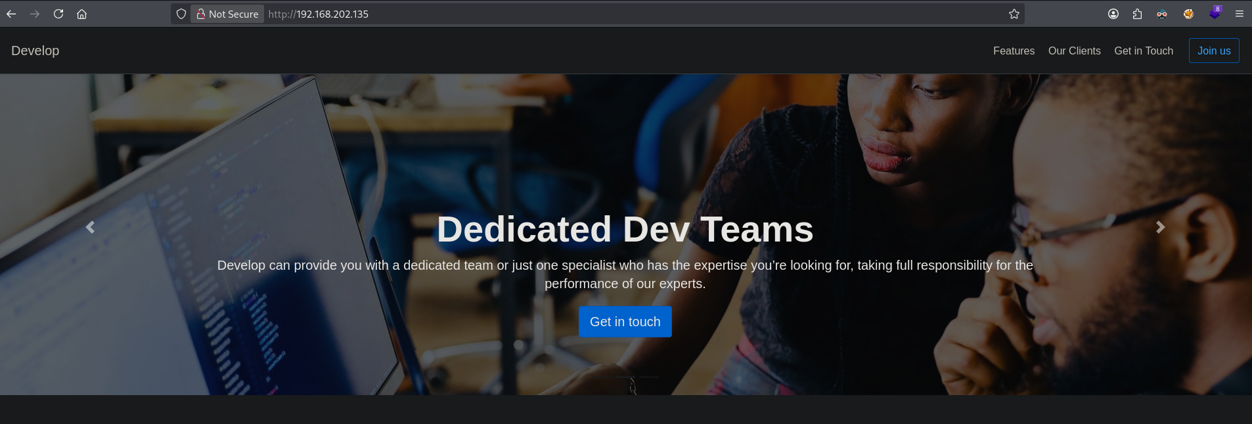Viewport: 1252px width, 424px height.
Task: Reload the current page
Action: click(x=58, y=14)
